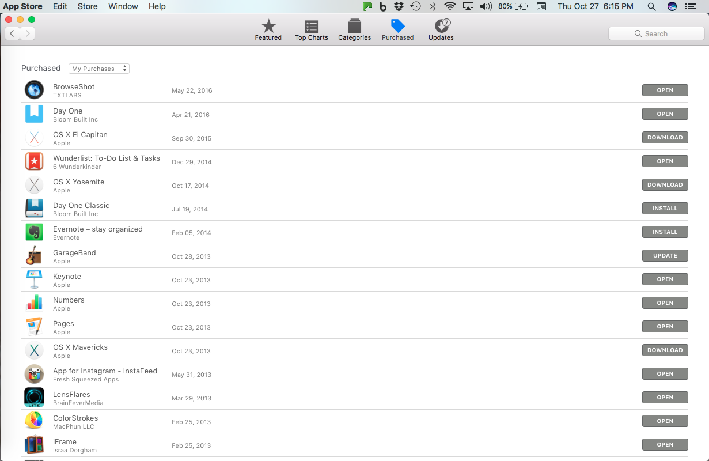
Task: Update the GarageBand app
Action: [x=665, y=255]
